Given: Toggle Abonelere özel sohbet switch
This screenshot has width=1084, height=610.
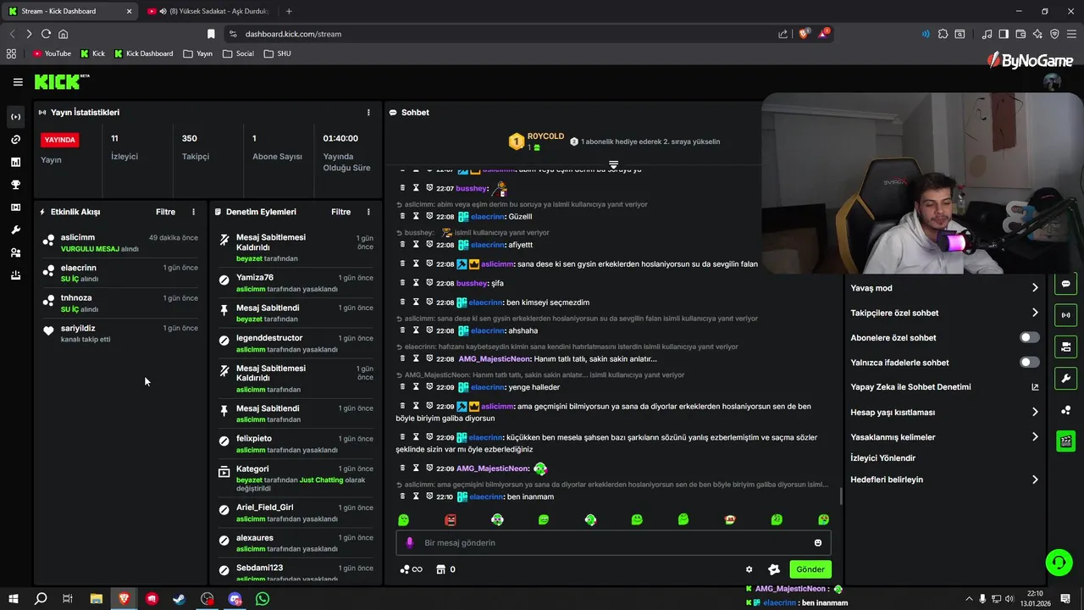Looking at the screenshot, I should pyautogui.click(x=1029, y=337).
